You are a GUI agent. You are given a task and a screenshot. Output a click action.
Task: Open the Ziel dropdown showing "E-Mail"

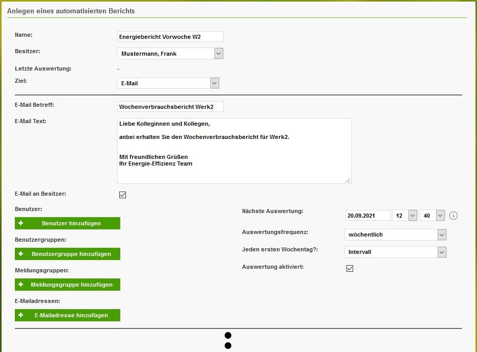coord(215,83)
